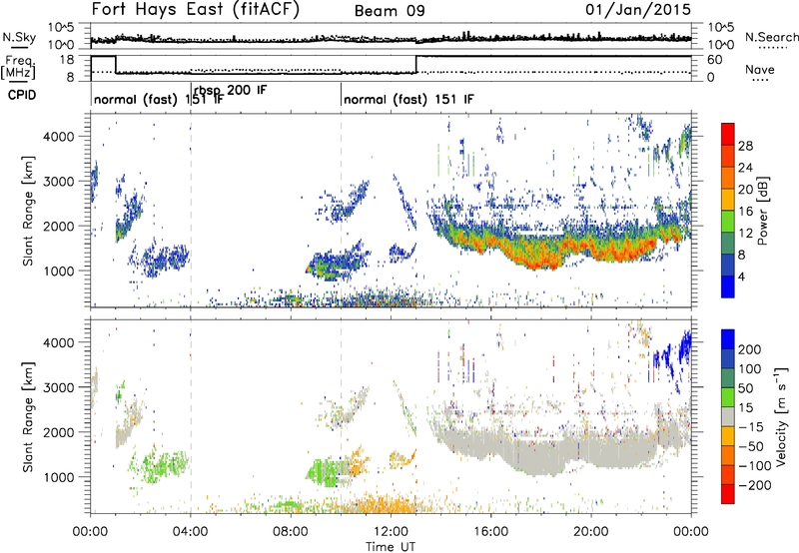This screenshot has width=799, height=553.
Task: Click the '12:00' time tick label
Action: point(391,532)
